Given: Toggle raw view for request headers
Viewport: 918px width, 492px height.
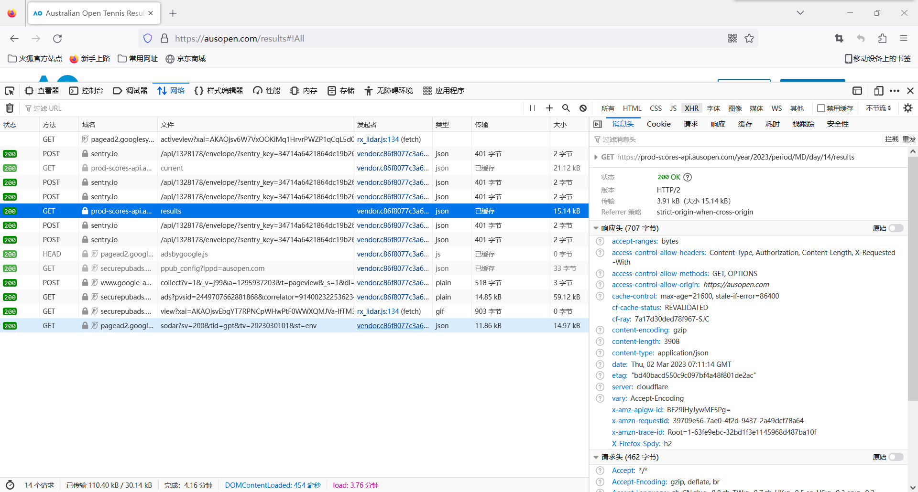Looking at the screenshot, I should pos(896,457).
